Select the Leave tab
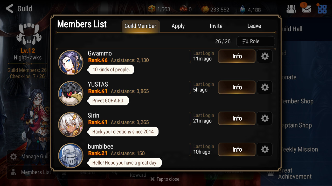 [254, 26]
